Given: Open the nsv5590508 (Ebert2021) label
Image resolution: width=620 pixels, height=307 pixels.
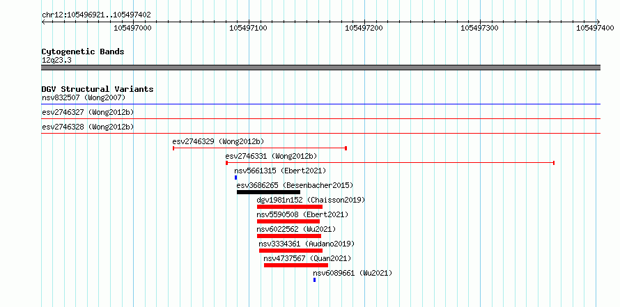Looking at the screenshot, I should [302, 214].
